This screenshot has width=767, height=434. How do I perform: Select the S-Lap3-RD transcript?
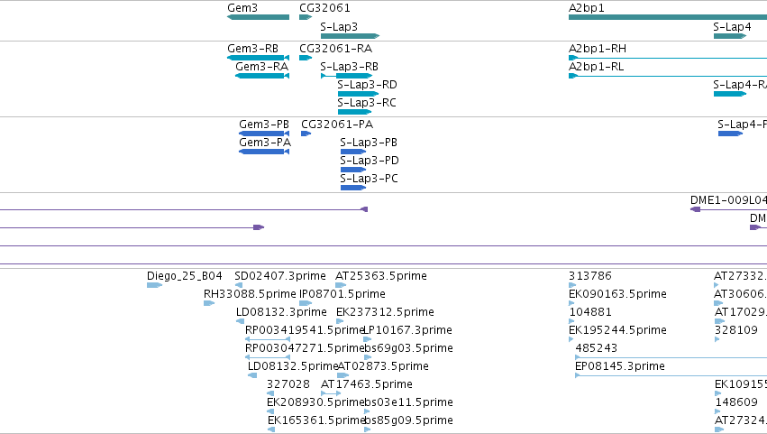pos(358,94)
